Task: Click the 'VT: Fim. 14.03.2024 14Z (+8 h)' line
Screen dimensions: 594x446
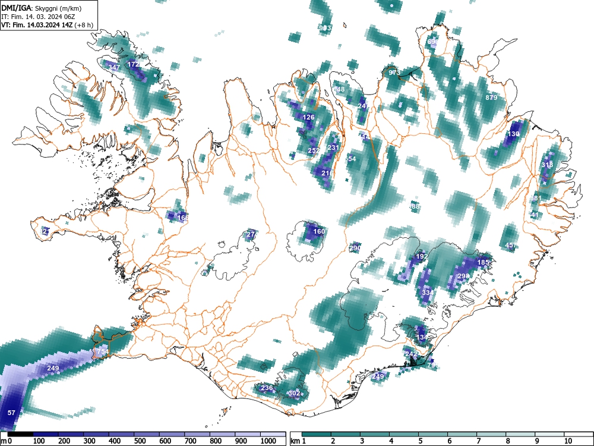Action: click(x=47, y=26)
